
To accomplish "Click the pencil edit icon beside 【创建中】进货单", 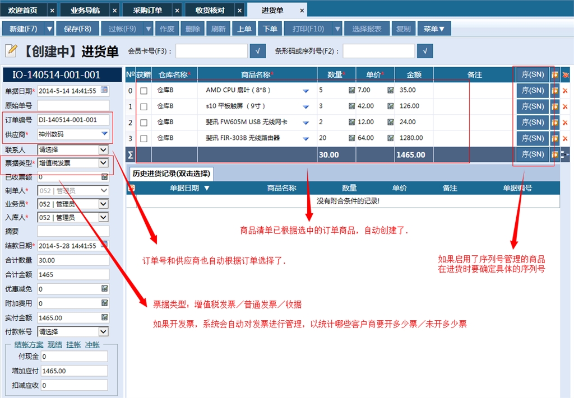I will (10, 49).
